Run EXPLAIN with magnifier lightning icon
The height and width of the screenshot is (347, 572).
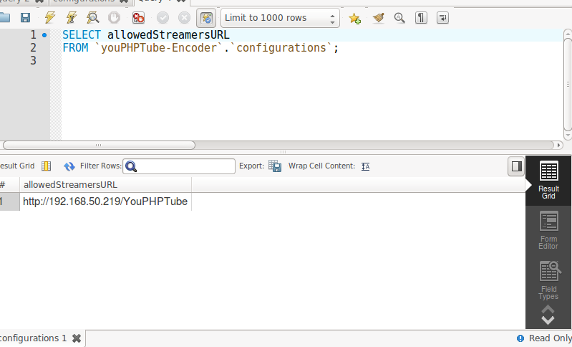pyautogui.click(x=92, y=17)
